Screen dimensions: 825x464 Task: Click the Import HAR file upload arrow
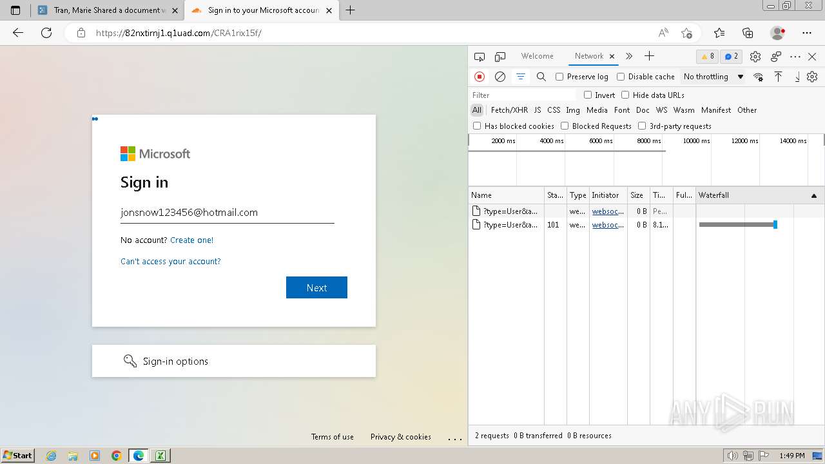point(779,77)
